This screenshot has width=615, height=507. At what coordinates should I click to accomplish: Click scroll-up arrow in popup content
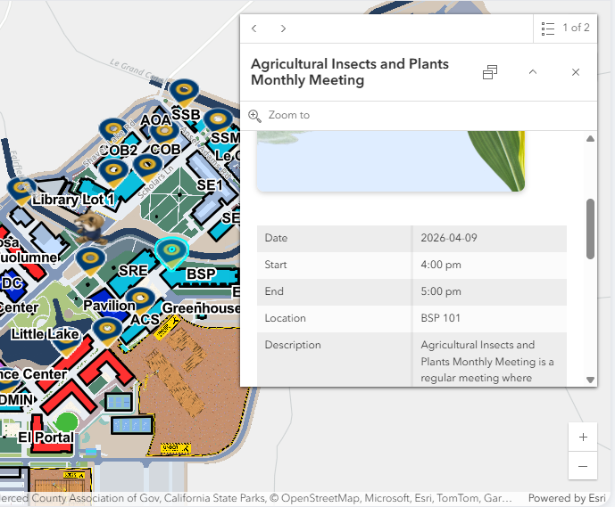[x=590, y=139]
